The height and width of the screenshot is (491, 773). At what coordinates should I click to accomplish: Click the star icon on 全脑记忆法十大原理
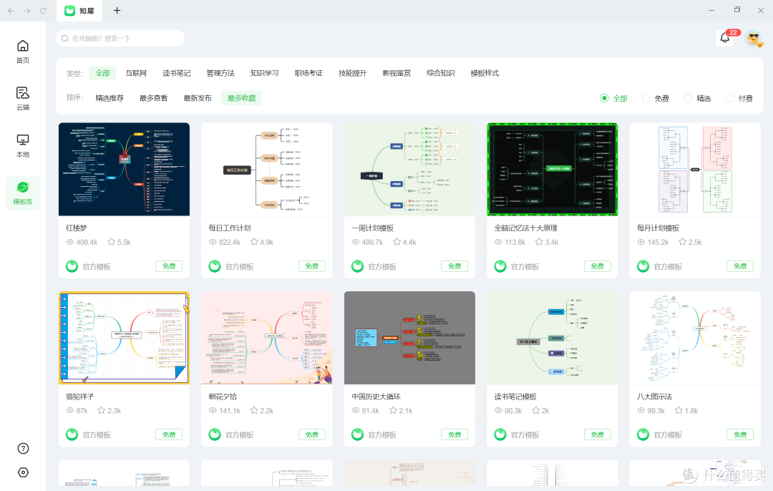[x=540, y=241]
